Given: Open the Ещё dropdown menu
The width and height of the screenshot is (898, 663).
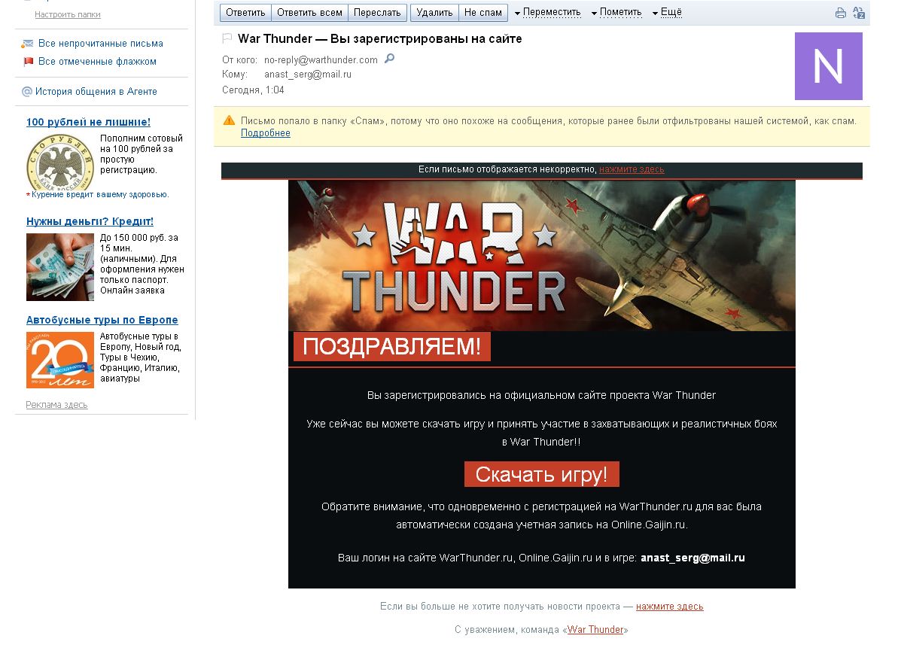Looking at the screenshot, I should click(x=667, y=13).
